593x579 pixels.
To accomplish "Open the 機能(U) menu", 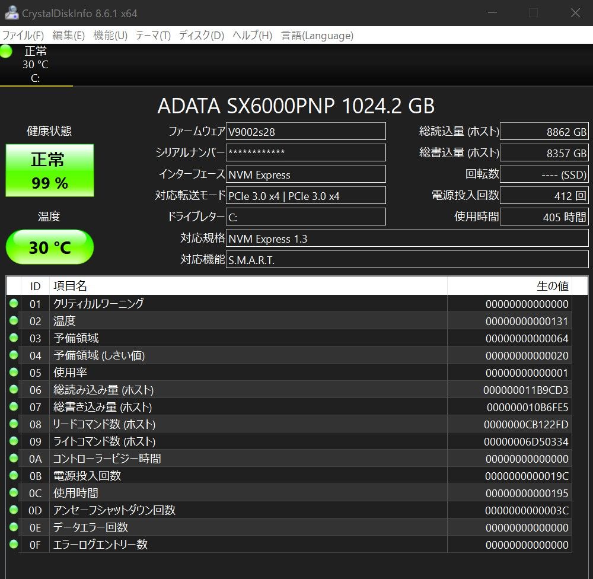I will tap(110, 36).
